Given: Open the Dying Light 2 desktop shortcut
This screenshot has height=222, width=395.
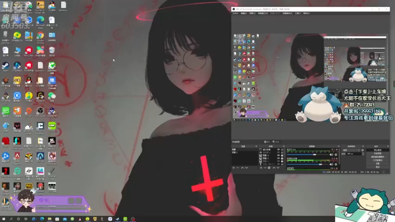Looking at the screenshot, I should click(5, 172).
